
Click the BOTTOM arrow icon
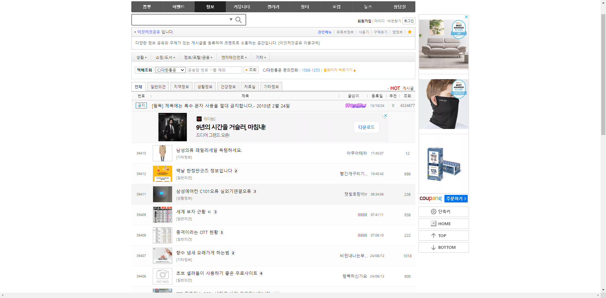(x=434, y=247)
